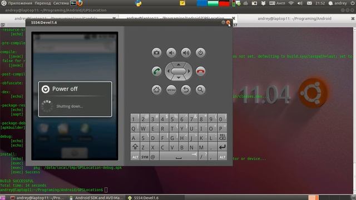Click the red end call button
The width and height of the screenshot is (356, 200).
pos(200,72)
